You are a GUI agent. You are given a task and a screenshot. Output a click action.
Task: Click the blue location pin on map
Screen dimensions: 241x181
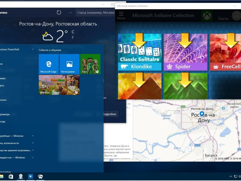(x=202, y=114)
